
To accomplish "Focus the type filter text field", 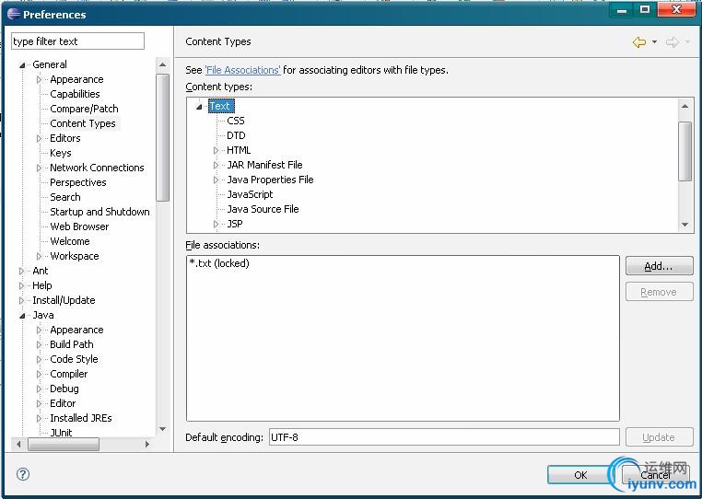I will [78, 41].
